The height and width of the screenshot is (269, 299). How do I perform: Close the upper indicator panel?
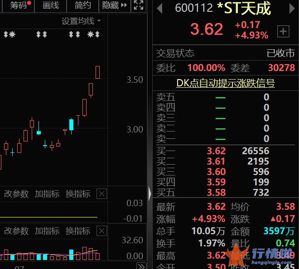tap(101, 194)
